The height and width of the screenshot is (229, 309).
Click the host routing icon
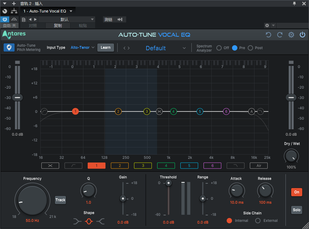[x=14, y=11]
